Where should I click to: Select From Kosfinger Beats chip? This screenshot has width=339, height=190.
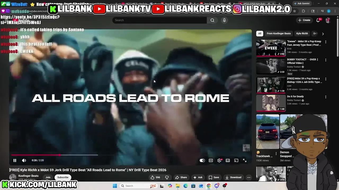coord(279,34)
